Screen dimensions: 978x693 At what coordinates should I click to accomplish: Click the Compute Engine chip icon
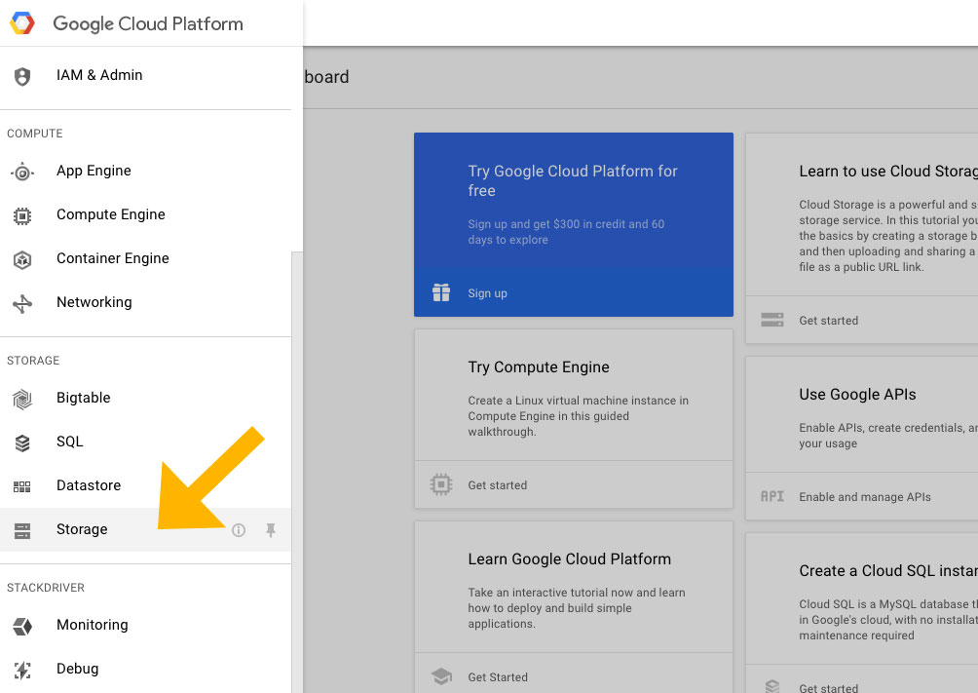[22, 216]
